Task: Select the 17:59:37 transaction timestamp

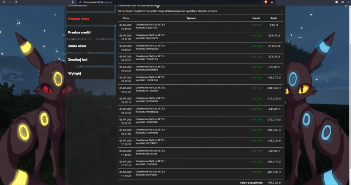Action: [126, 144]
